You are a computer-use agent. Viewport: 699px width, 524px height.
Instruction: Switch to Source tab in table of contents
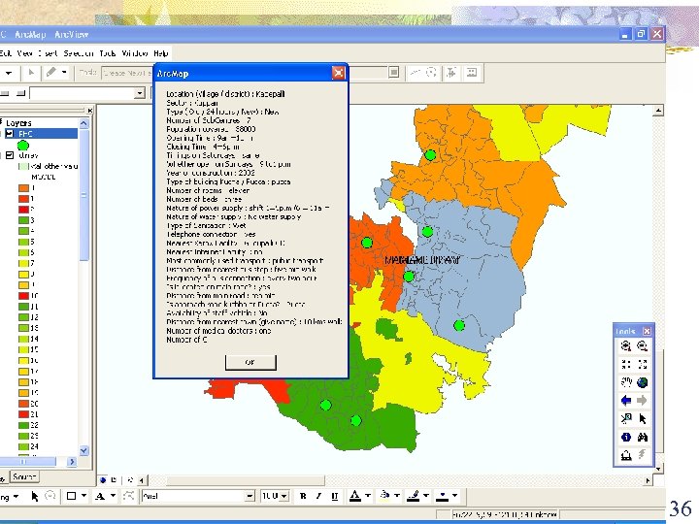coord(23,476)
